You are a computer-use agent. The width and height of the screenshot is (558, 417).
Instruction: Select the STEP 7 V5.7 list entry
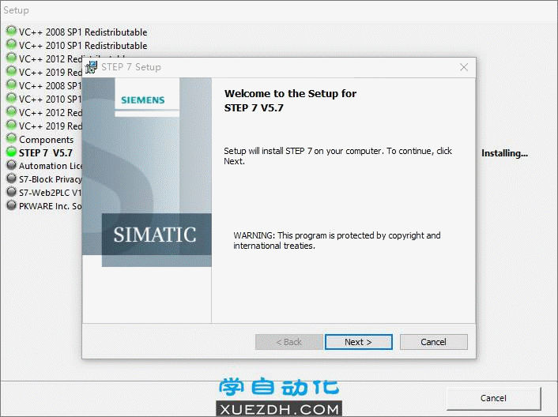coord(46,153)
